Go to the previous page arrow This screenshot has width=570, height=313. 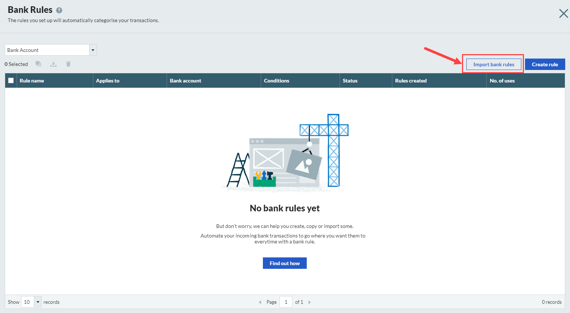click(x=260, y=302)
